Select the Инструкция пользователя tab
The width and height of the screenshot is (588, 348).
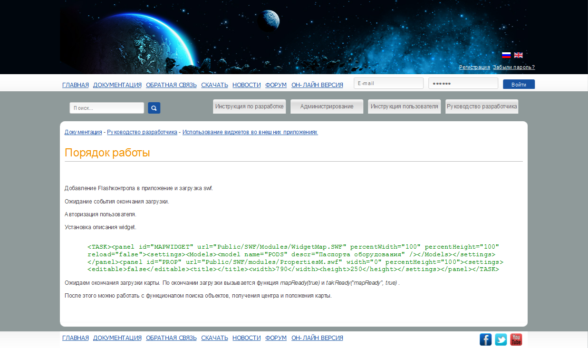[404, 106]
